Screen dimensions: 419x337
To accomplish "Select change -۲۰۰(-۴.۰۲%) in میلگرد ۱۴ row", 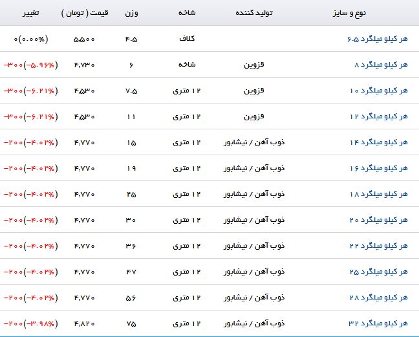I will click(31, 143).
